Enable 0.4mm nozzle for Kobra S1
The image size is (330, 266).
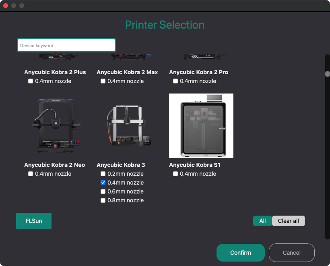tap(175, 174)
